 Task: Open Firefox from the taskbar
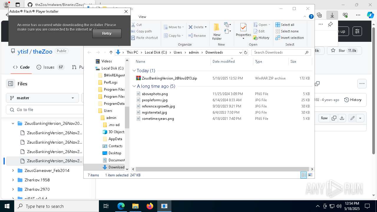click(150, 206)
